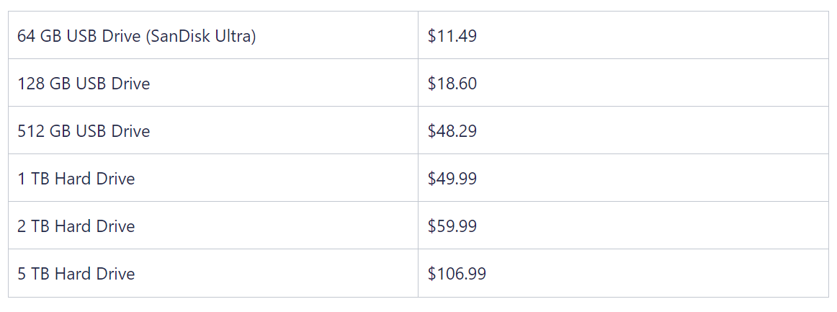
Task: Click the $11.49 price cell
Action: (624, 35)
